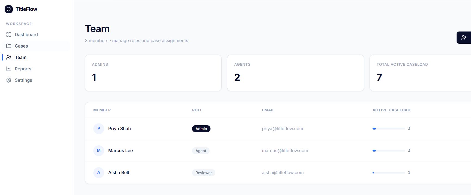This screenshot has height=195, width=471.
Task: Click the Team people icon
Action: click(x=9, y=57)
